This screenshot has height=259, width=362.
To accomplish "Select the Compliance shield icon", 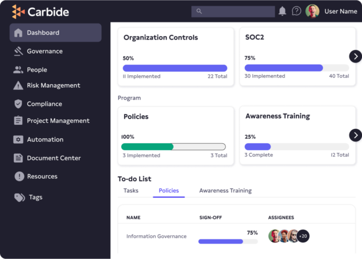I will coord(18,104).
